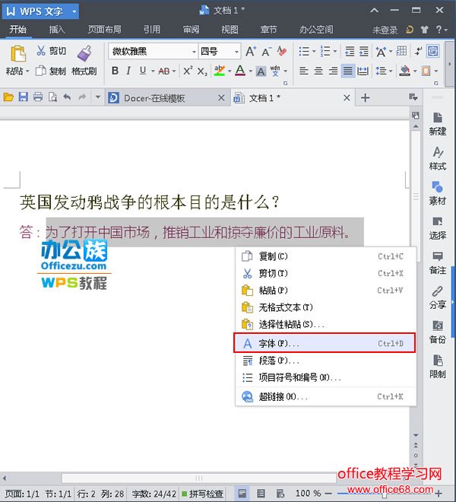
Task: Apply distributed alignment icon
Action: pos(363,71)
